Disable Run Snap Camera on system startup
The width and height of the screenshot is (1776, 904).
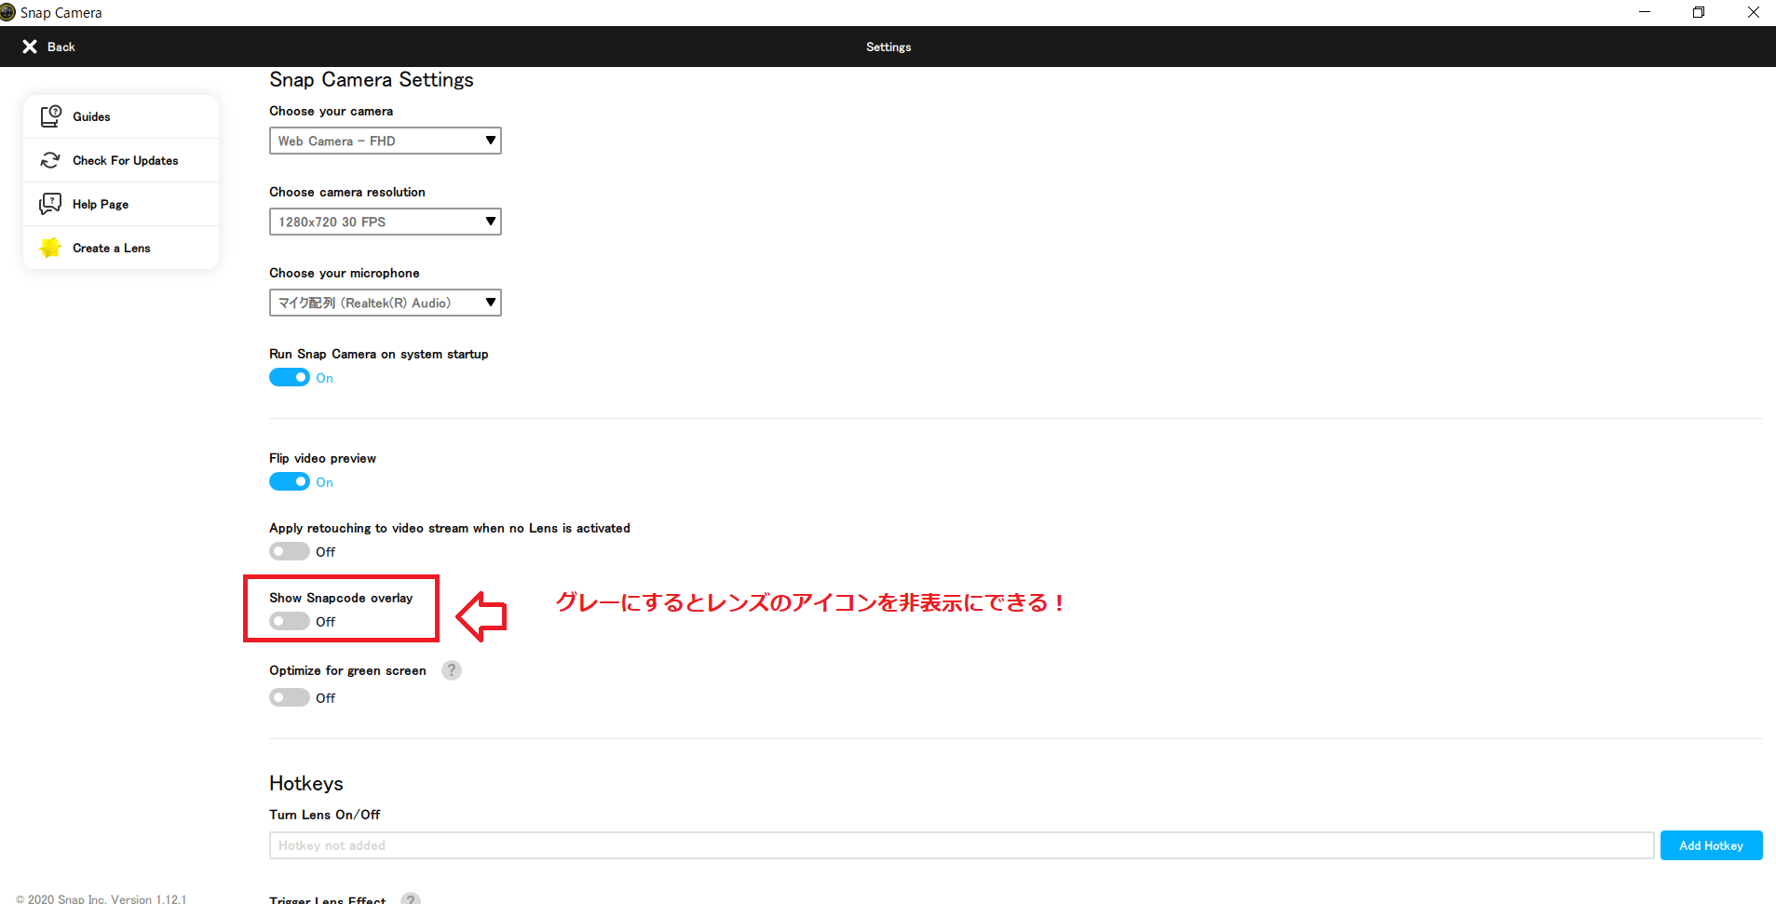click(x=290, y=377)
